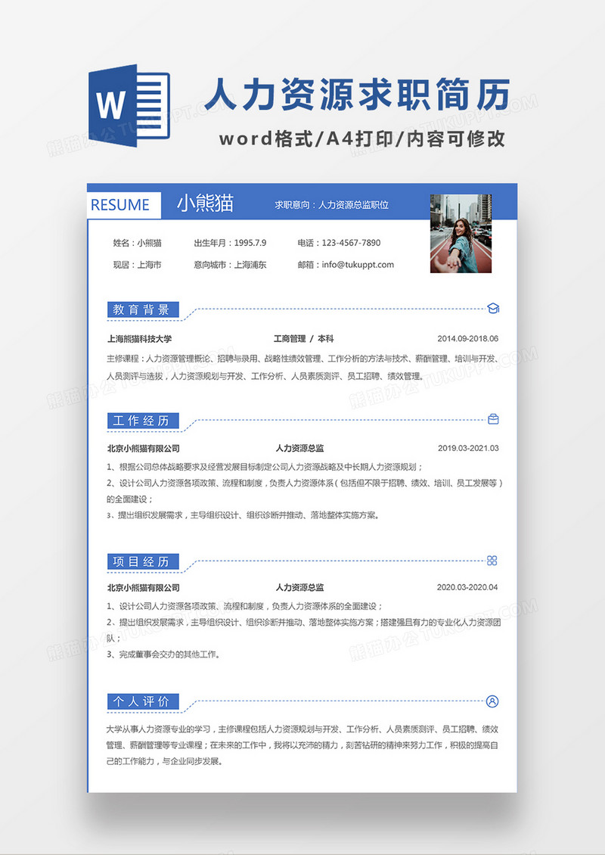Click the graduation cap education icon
The image size is (605, 855).
[493, 309]
